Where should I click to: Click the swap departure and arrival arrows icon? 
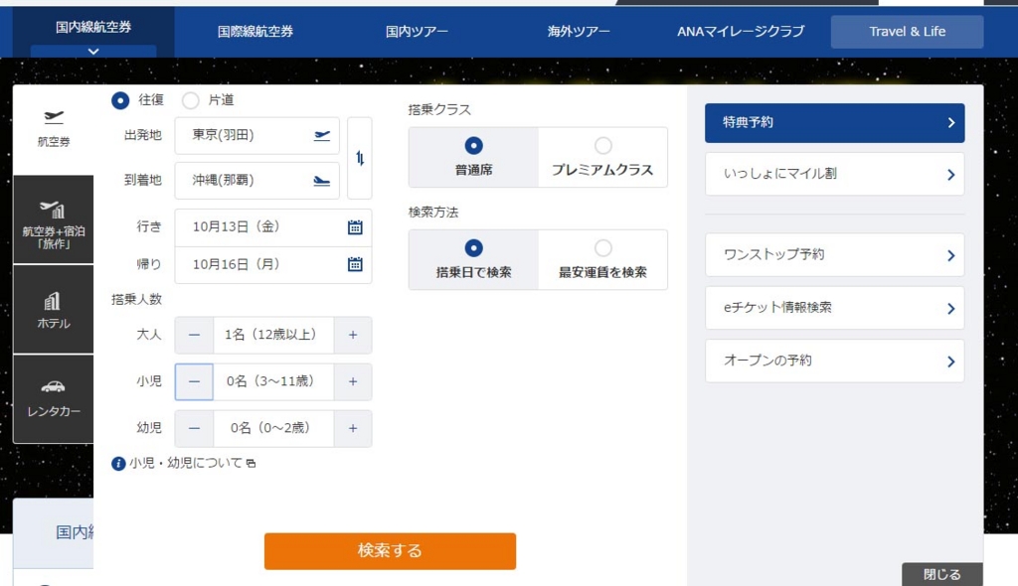(359, 158)
